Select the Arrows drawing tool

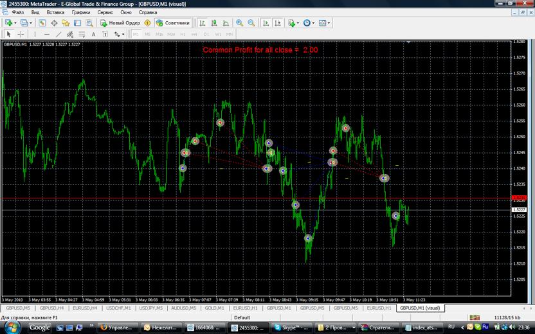(x=117, y=34)
